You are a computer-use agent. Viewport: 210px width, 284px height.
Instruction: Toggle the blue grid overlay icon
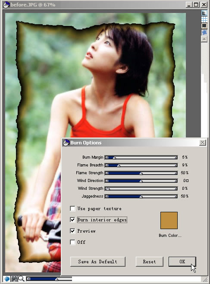click(204, 19)
